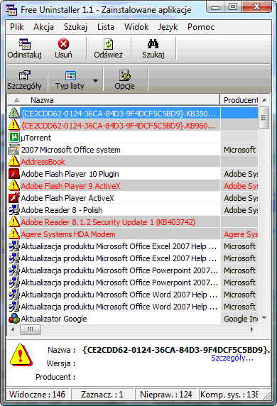Click the horizontal scrollbar thumb
Screen dimensions: 277x406
pos(31,329)
